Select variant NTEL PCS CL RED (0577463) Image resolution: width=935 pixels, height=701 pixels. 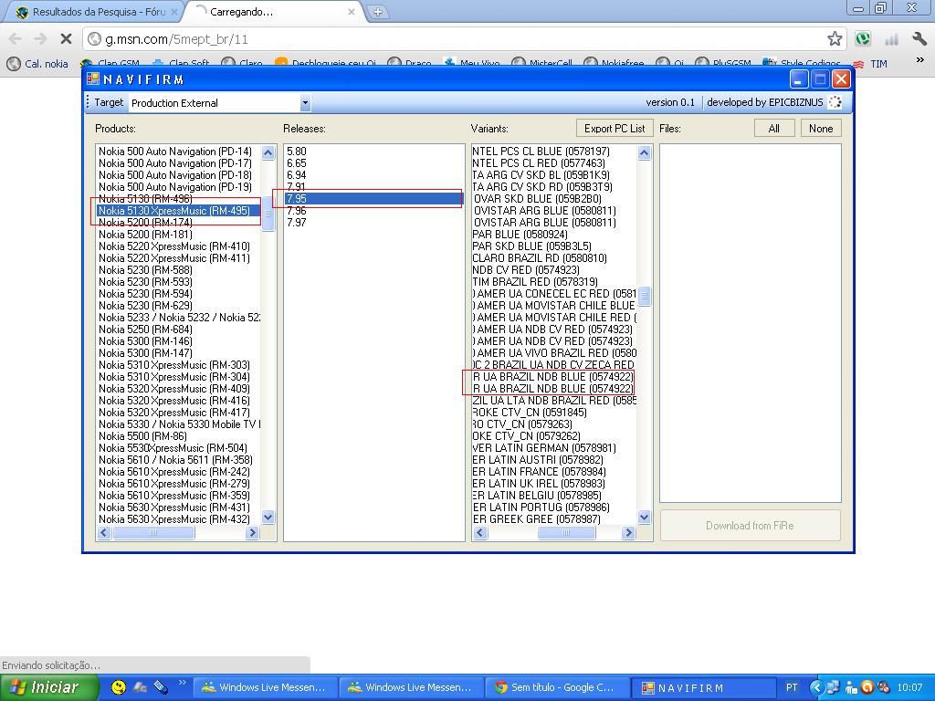tap(554, 163)
